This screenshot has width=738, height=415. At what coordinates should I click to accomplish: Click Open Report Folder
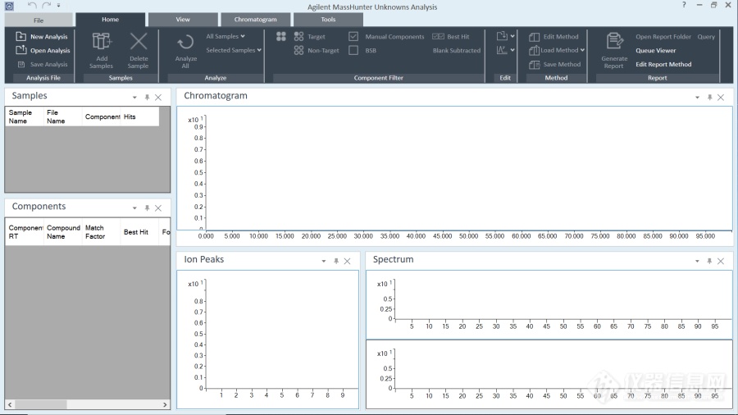pyautogui.click(x=663, y=37)
